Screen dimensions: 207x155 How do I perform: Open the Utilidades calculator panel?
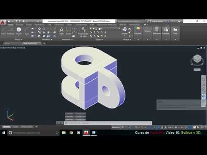click(x=157, y=31)
